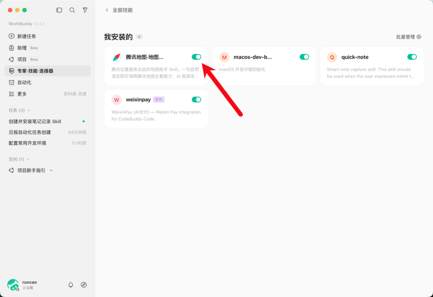Click the count badge 4 beside 我安装的
The width and height of the screenshot is (433, 297).
[139, 37]
